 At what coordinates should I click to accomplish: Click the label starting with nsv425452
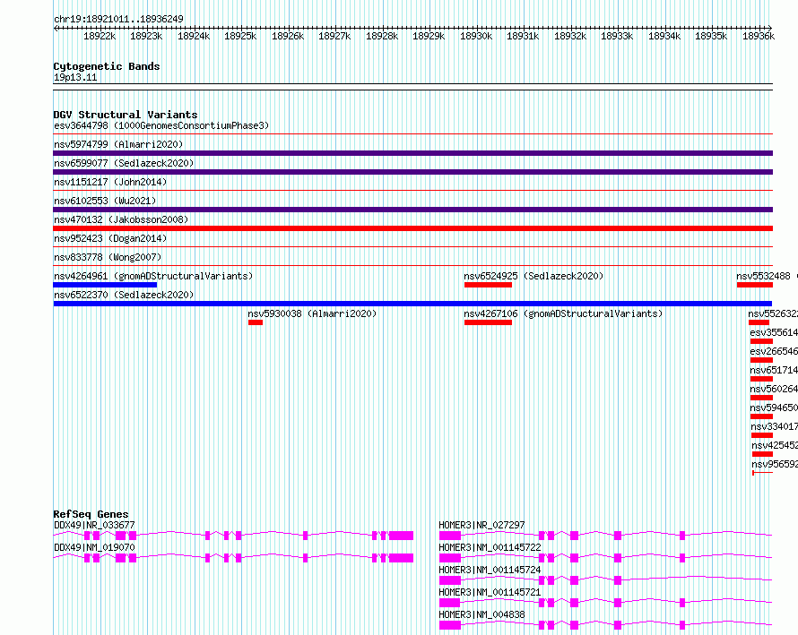coord(775,445)
